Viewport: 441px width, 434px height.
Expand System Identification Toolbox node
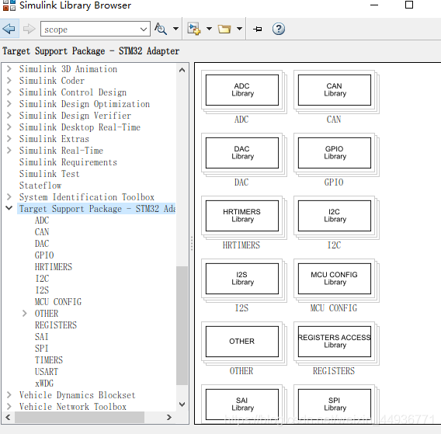[9, 197]
